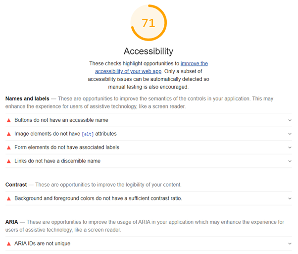
Task: Click the red warning triangle beside Buttons audit
Action: pos(8,120)
